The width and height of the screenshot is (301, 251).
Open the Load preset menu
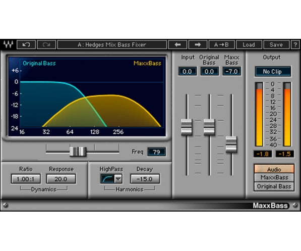point(249,45)
